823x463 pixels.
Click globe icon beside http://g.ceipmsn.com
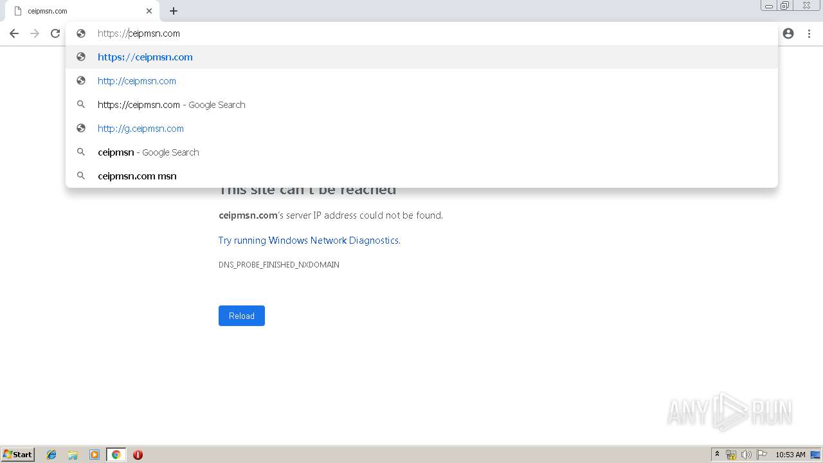81,128
